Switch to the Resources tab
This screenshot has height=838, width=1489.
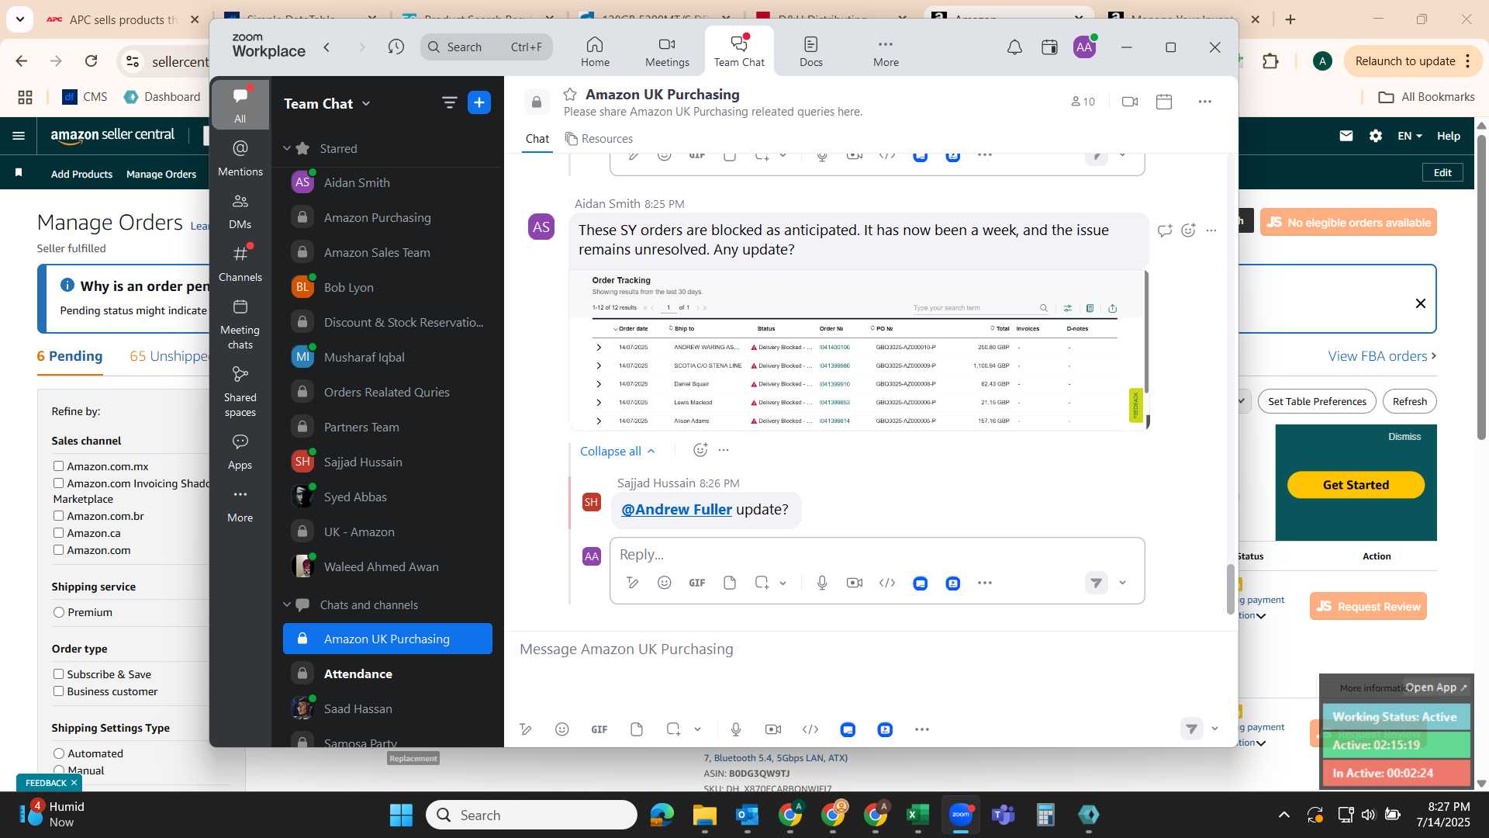[599, 139]
